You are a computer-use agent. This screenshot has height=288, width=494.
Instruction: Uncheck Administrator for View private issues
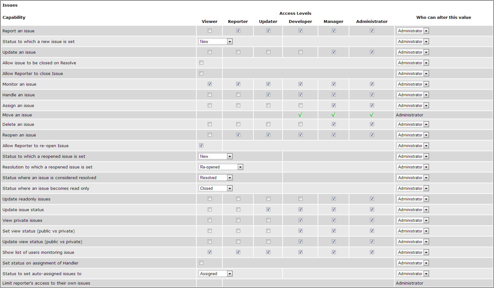coord(372,220)
